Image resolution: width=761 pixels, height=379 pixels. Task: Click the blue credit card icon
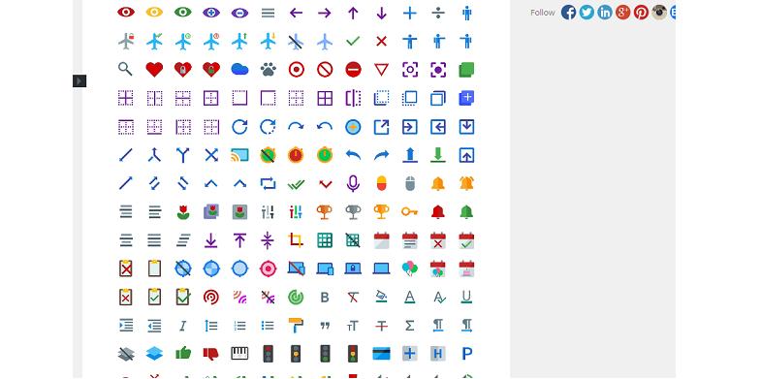tap(382, 353)
